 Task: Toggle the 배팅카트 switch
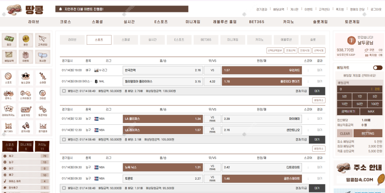378,68
